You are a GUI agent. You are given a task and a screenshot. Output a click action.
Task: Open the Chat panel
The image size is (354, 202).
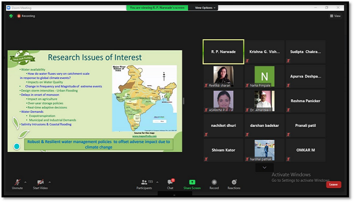(x=170, y=183)
